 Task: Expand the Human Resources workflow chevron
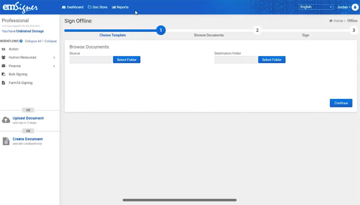click(54, 58)
